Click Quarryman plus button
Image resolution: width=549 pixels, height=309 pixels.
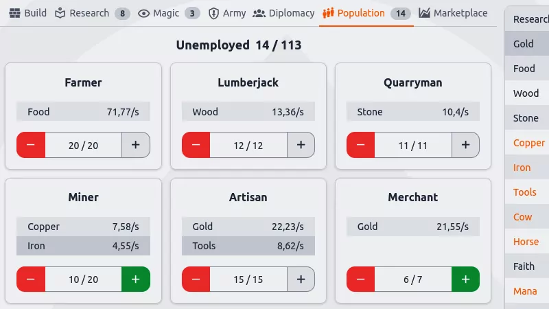465,145
